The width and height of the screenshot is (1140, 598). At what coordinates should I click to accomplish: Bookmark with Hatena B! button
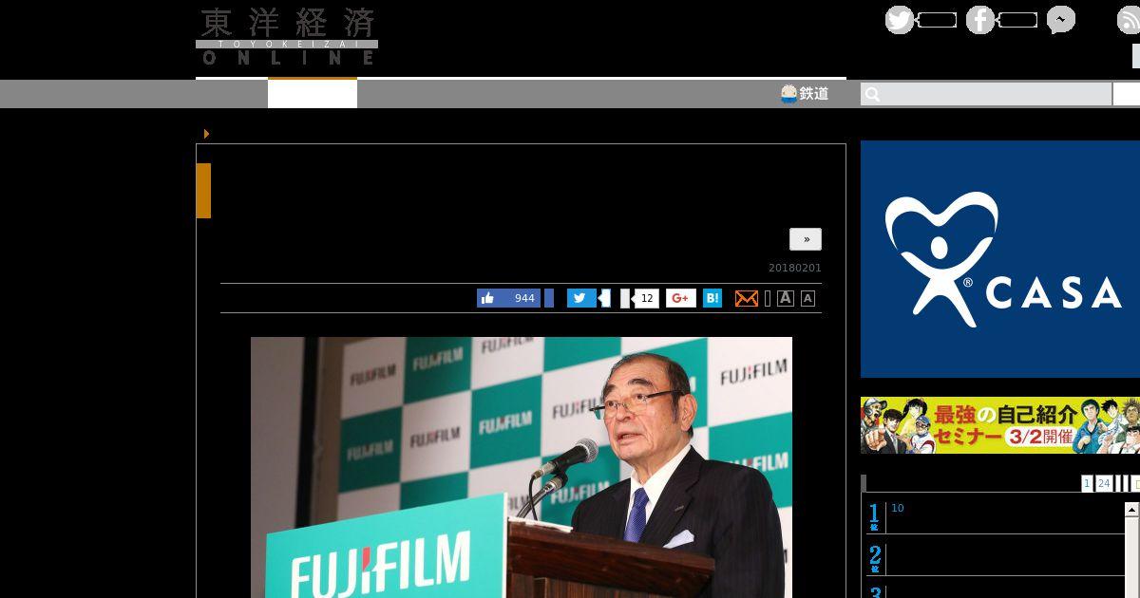[712, 298]
